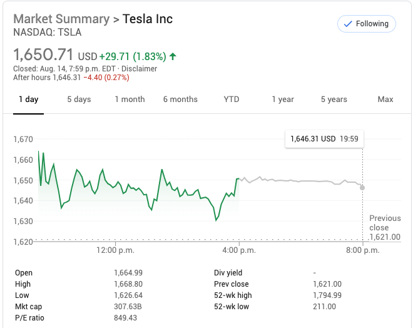
Task: Open the YTD chart tab
Action: click(x=231, y=99)
